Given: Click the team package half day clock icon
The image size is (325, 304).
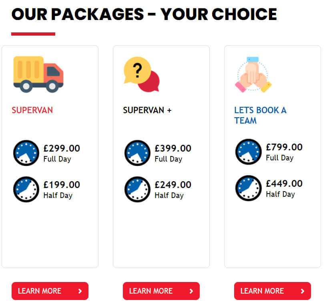Looking at the screenshot, I should tap(249, 188).
